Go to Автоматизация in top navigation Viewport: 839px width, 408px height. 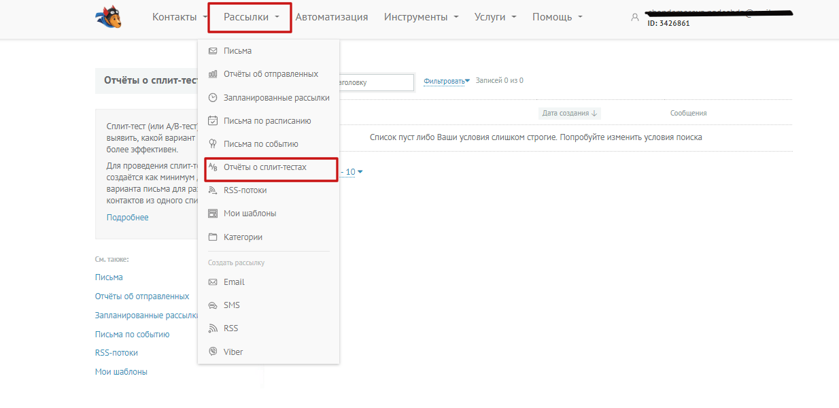(332, 17)
